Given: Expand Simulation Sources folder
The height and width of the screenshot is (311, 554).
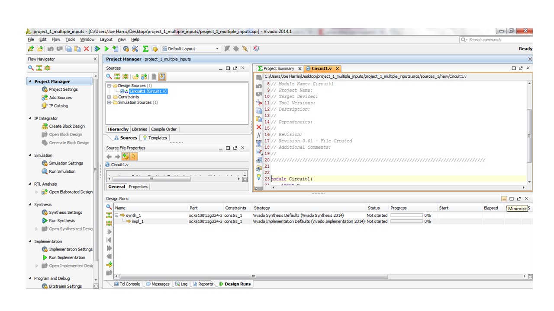Looking at the screenshot, I should coord(109,102).
